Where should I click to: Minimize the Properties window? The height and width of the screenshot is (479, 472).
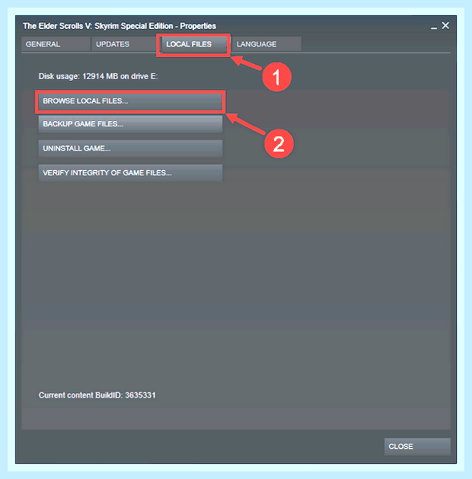(434, 27)
